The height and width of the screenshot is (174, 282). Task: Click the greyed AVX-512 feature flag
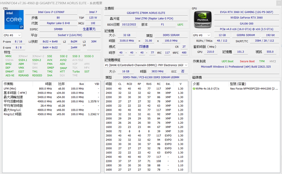pos(78,60)
